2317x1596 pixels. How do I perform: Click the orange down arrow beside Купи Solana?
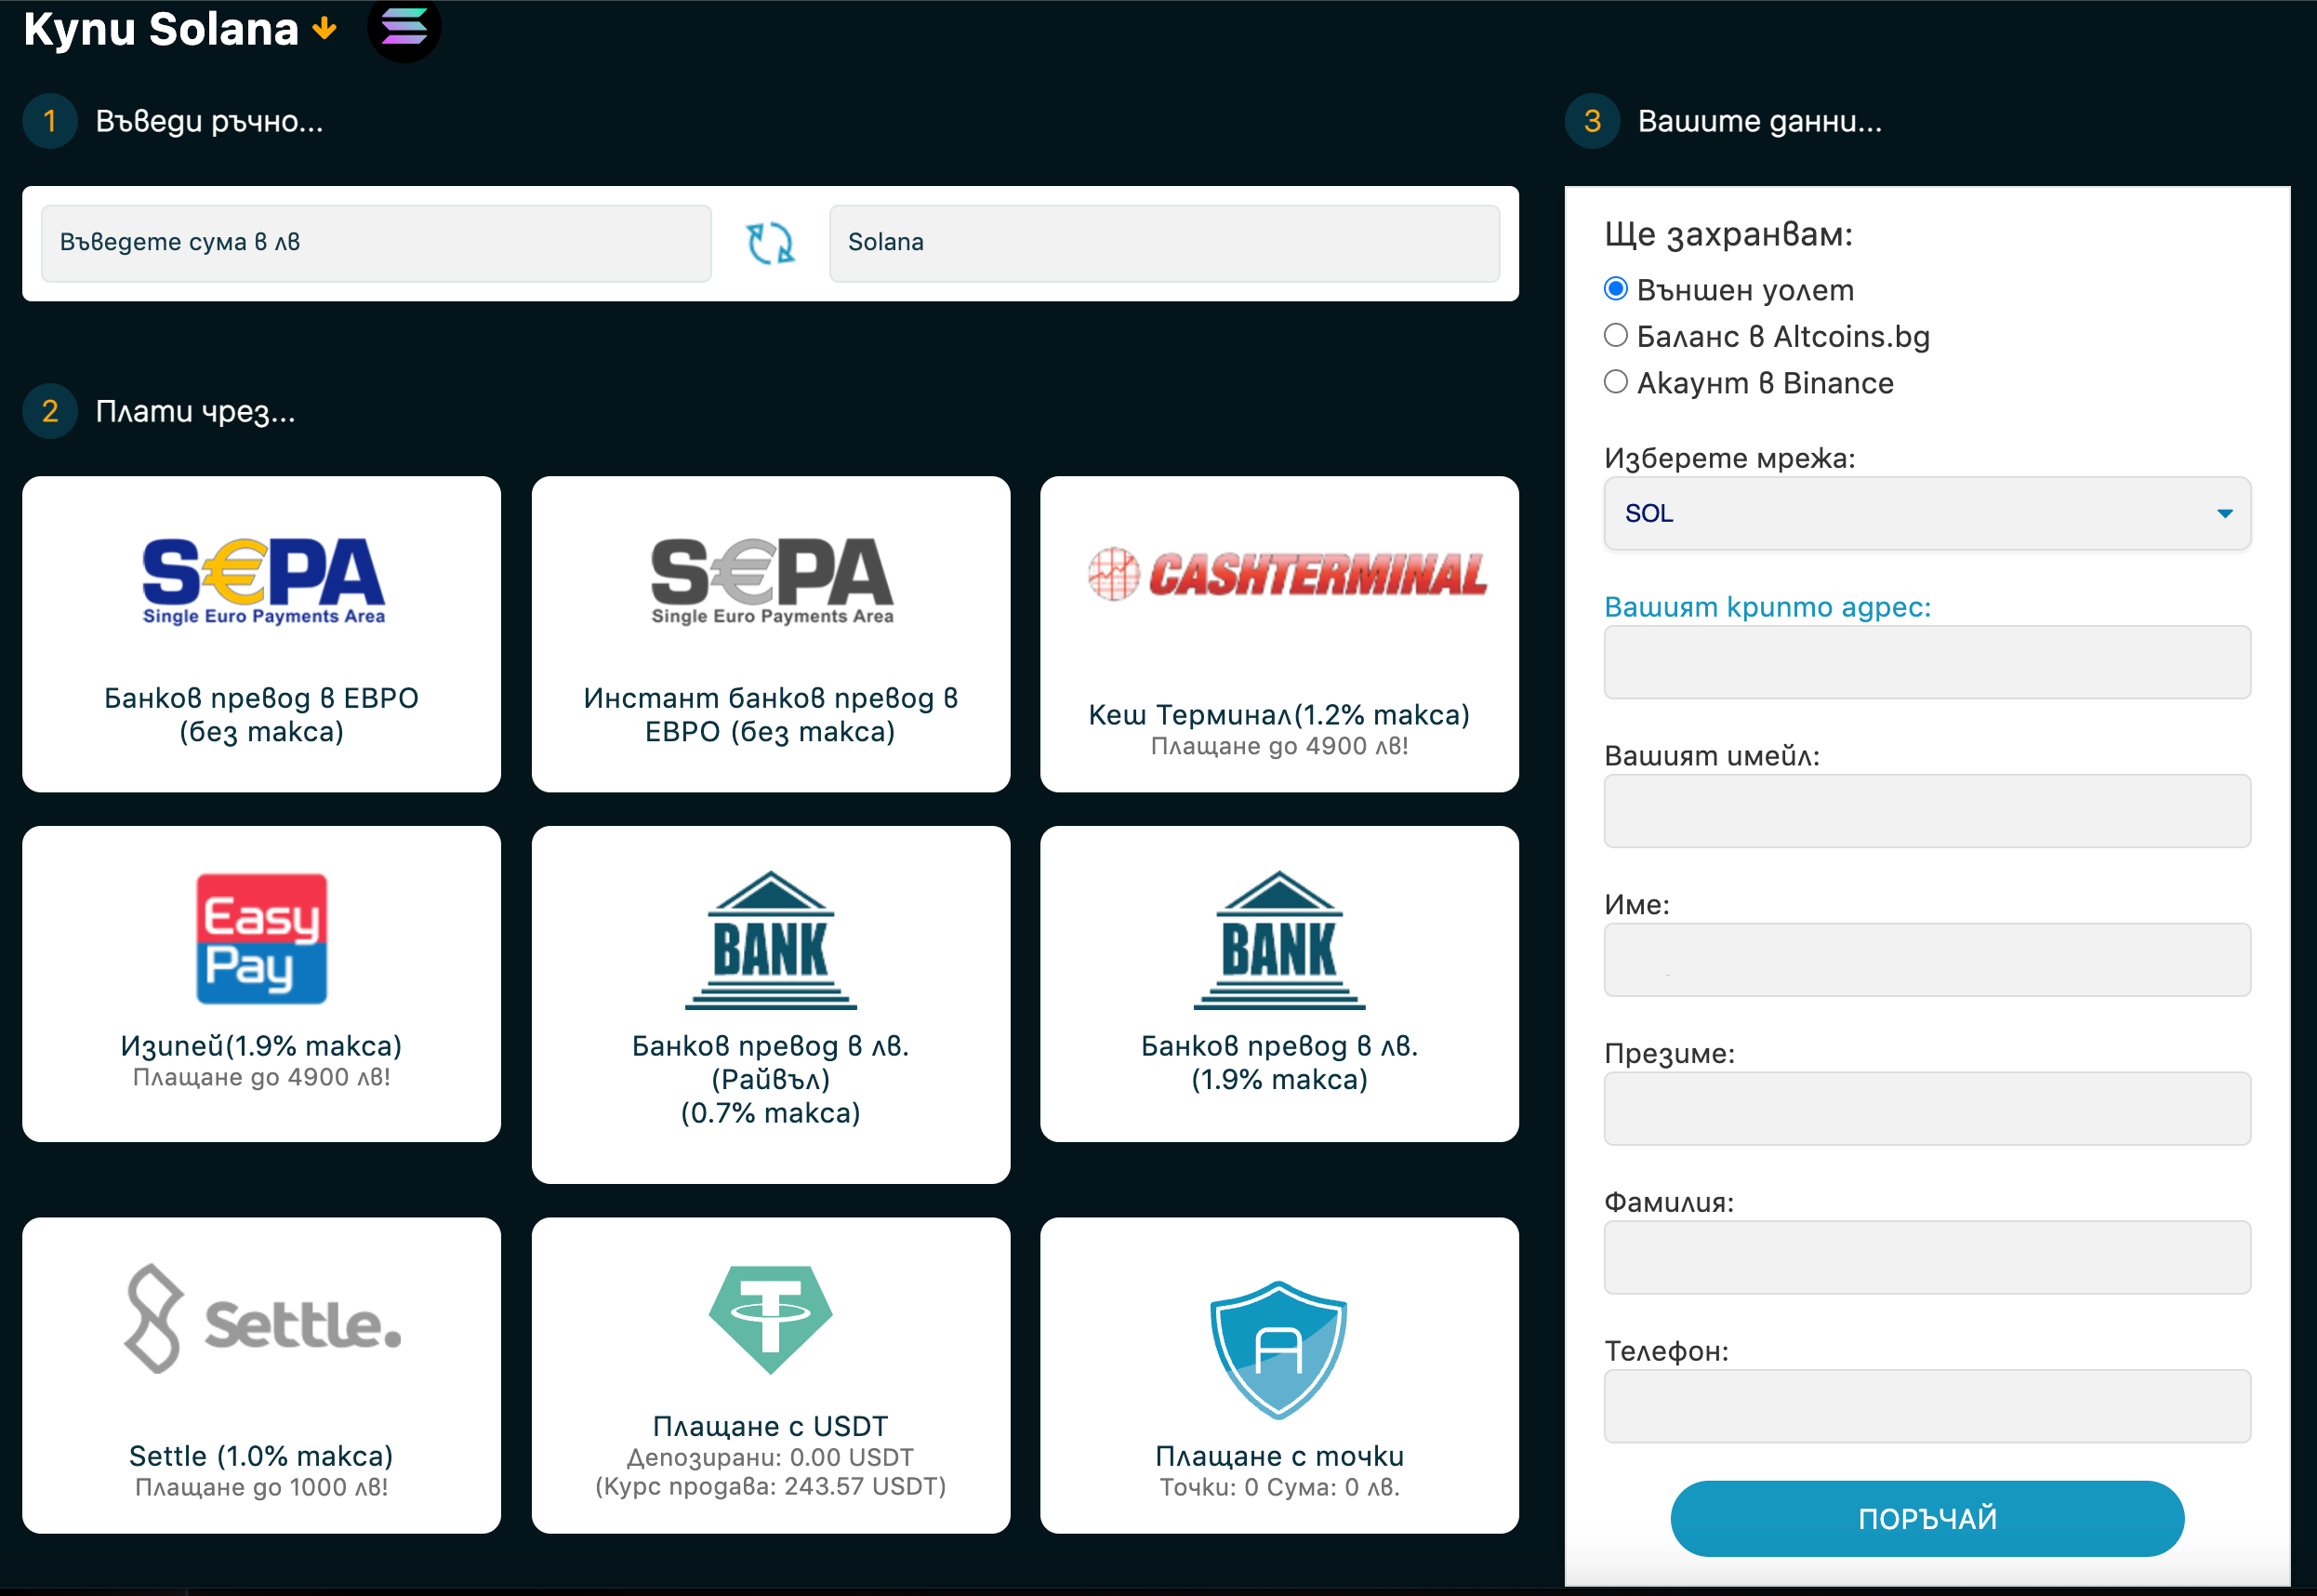[324, 29]
